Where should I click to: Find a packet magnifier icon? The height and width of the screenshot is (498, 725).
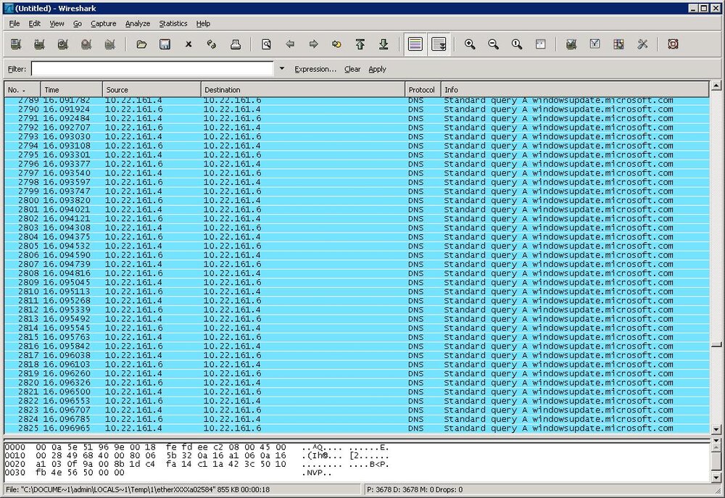point(266,44)
